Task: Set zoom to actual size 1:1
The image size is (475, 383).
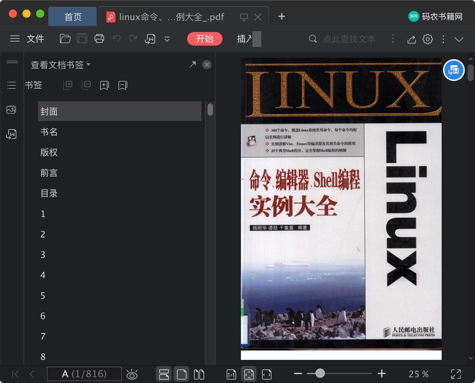Action: coord(231,374)
